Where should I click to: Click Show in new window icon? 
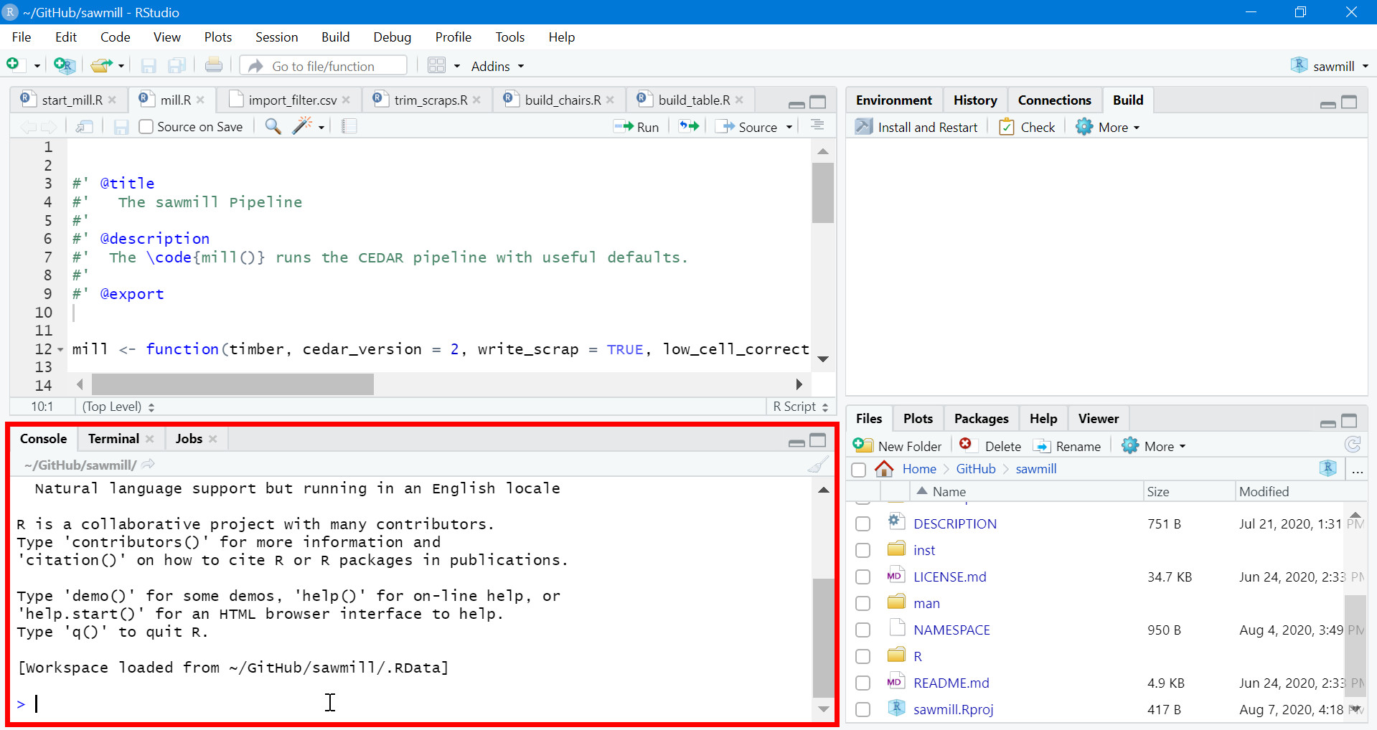[85, 126]
